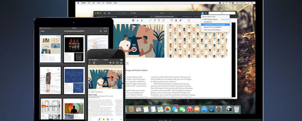Select the eraser tool
Screen dimensions: 302x121
click(154, 20)
